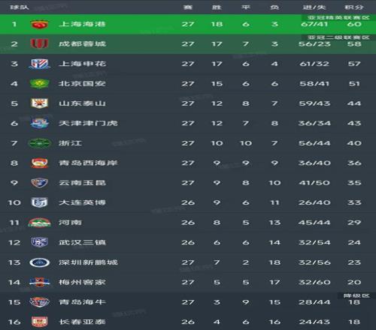Open the 深圳新鹏城 circular badge
Viewport: 376px width, 330px height.
[x=40, y=262]
